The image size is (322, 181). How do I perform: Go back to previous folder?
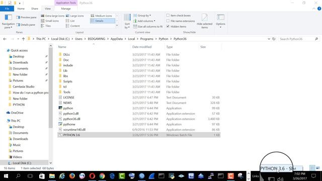pos(5,39)
